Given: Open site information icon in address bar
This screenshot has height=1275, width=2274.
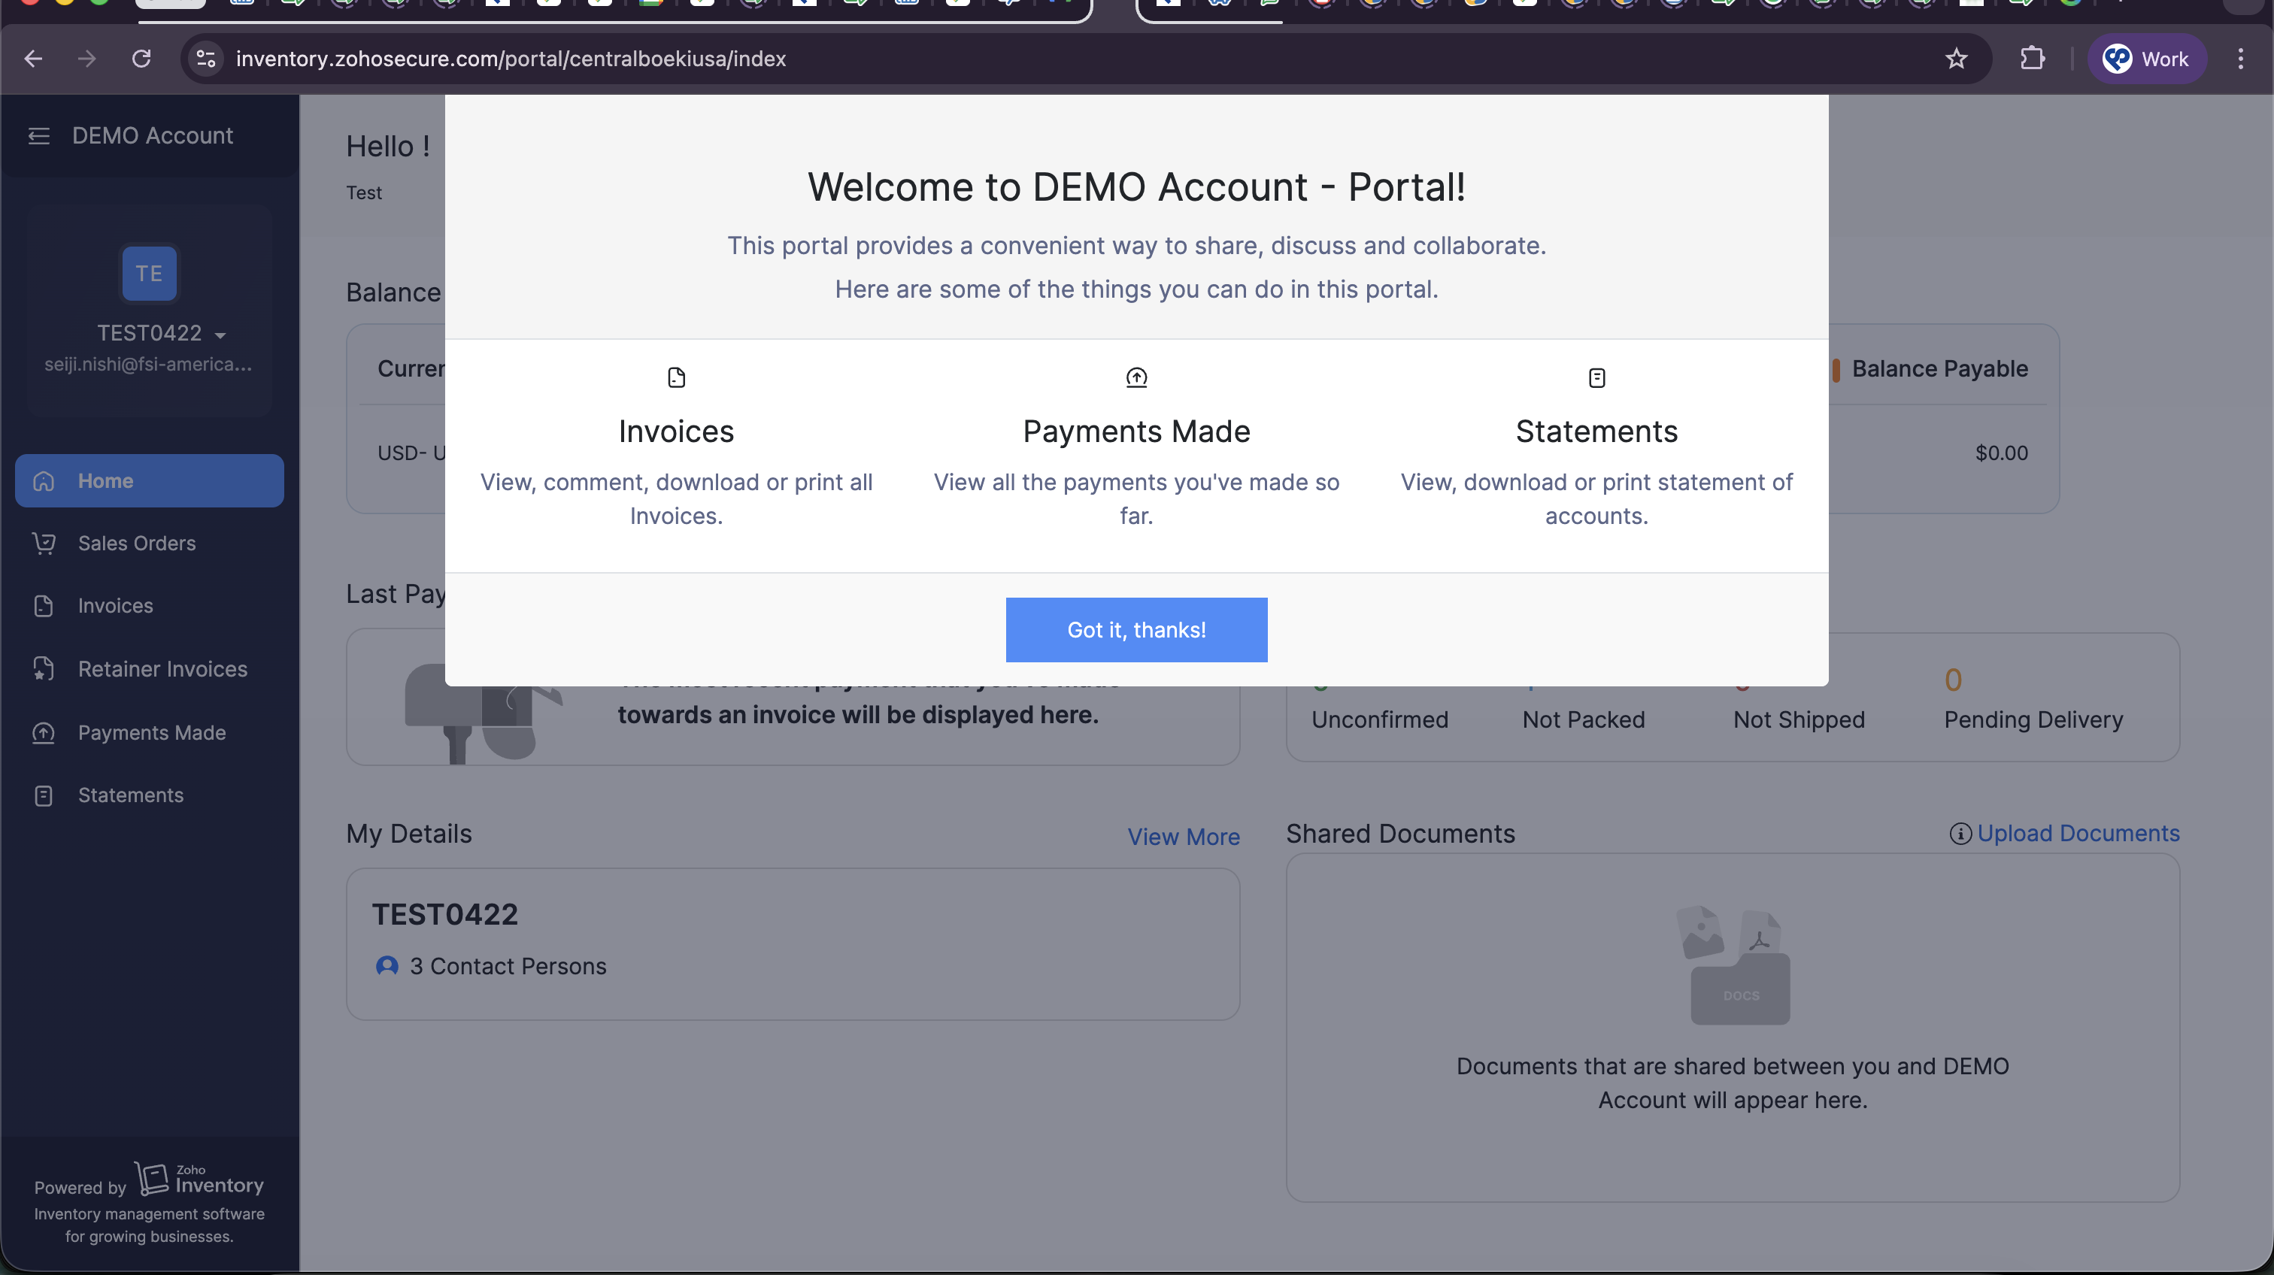Looking at the screenshot, I should coord(206,59).
